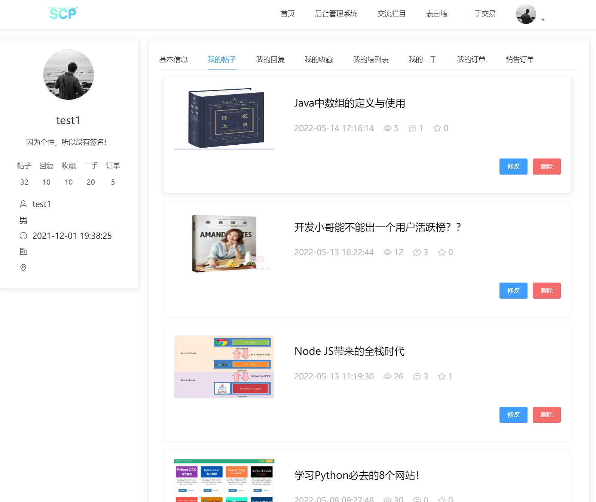Open the post titled Java中数组的定义与使用

[x=349, y=103]
